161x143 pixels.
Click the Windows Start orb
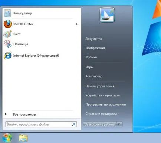tap(7, 138)
